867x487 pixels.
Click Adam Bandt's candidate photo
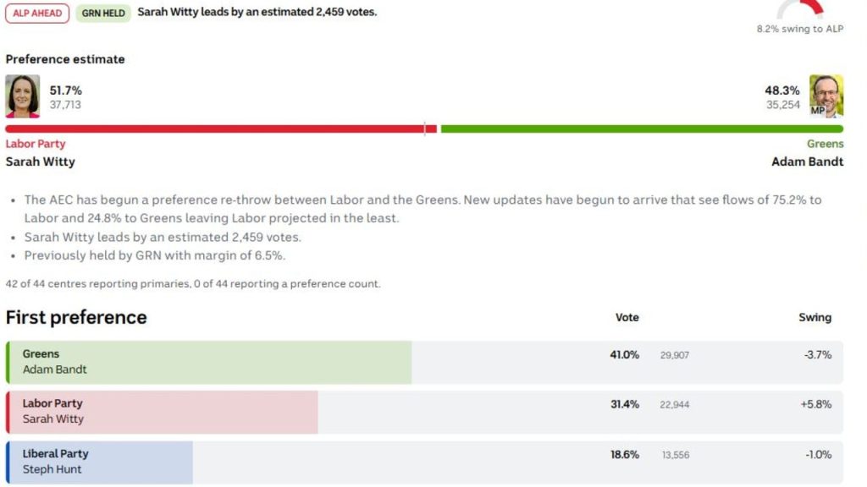pos(826,96)
